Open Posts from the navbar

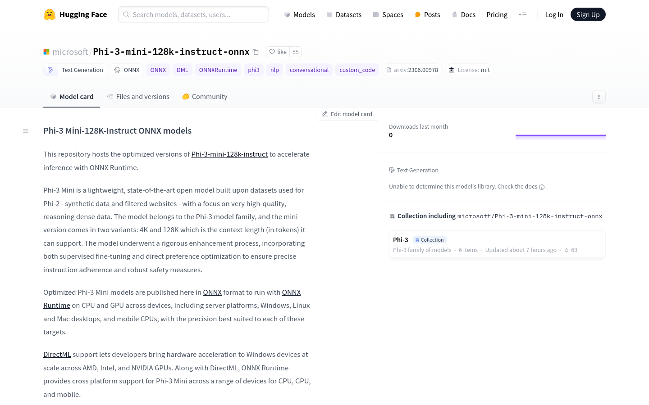tap(427, 14)
